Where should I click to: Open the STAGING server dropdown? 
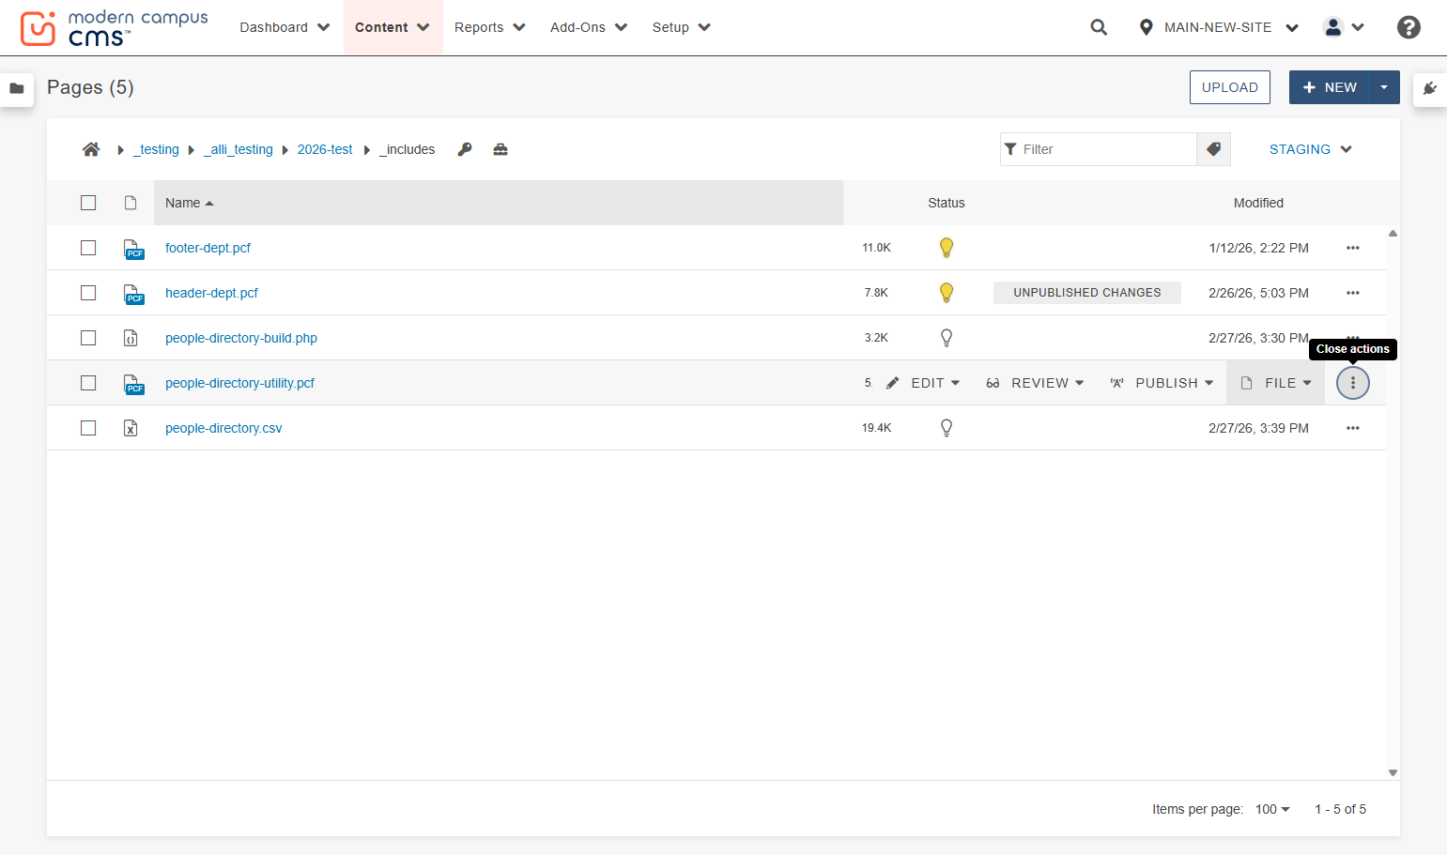1311,149
